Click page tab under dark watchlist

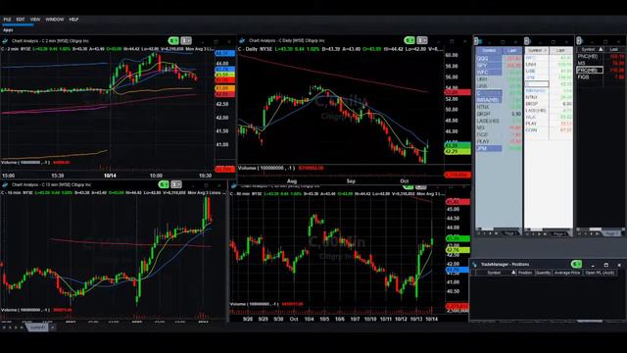611,233
